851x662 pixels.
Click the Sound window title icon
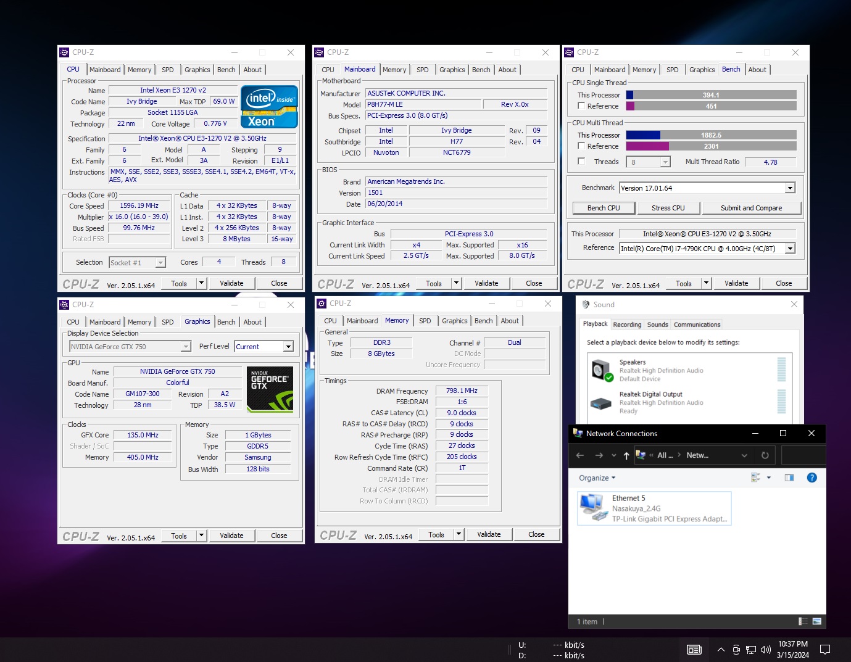point(586,305)
